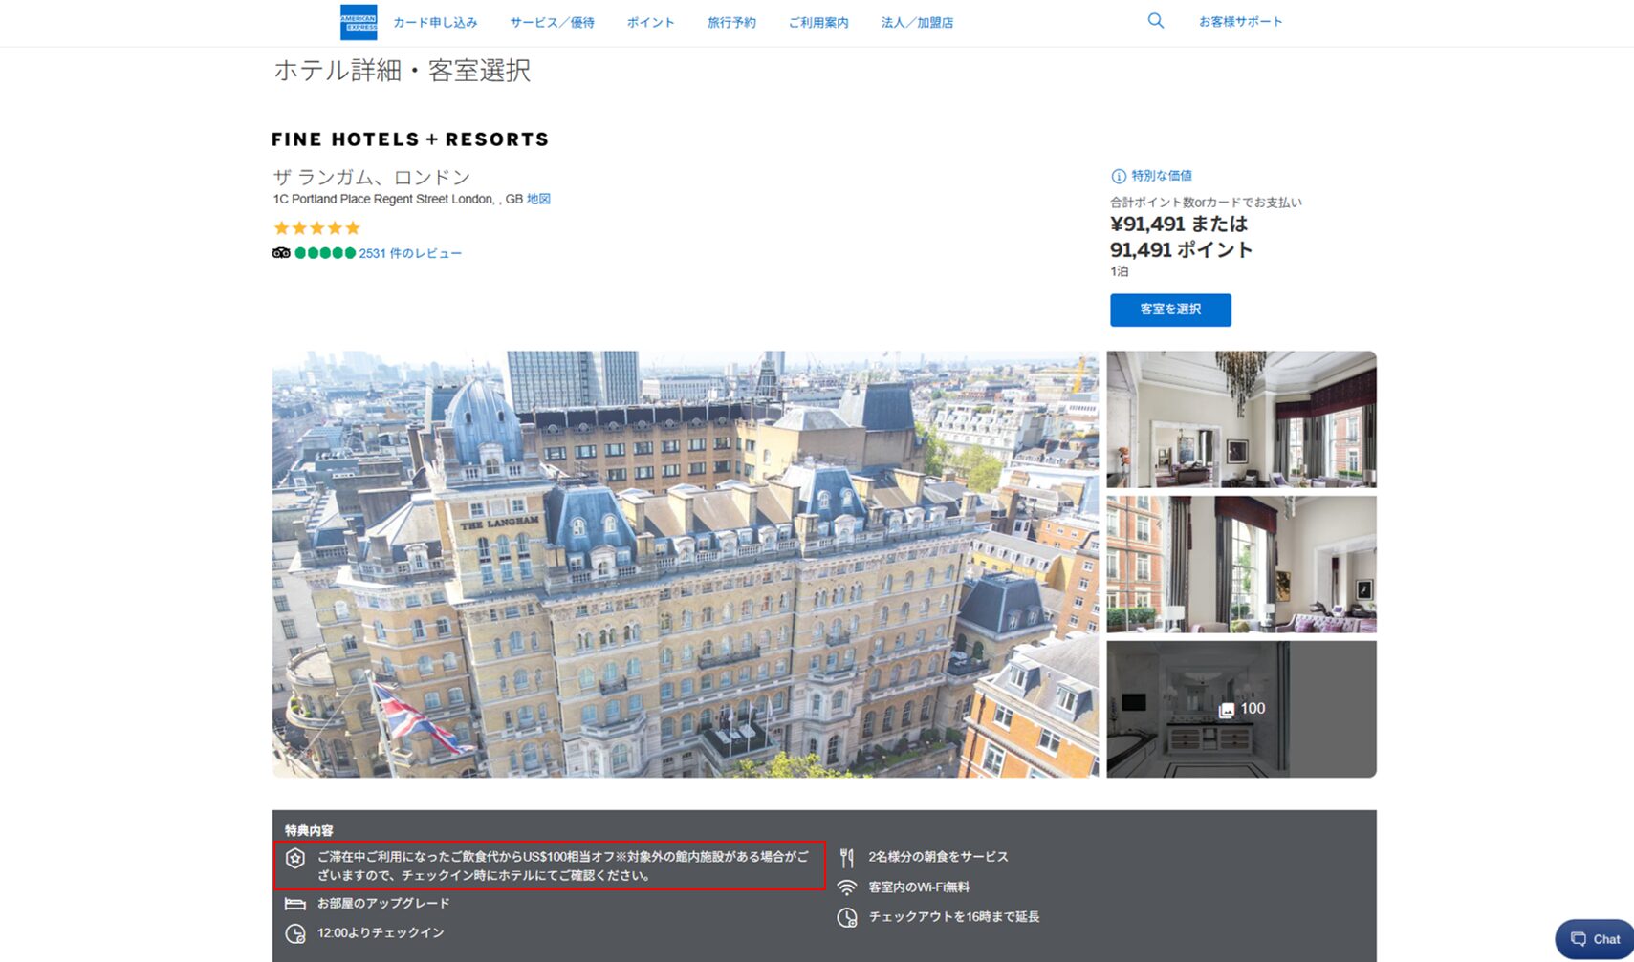Click the 客室を選択 button
The height and width of the screenshot is (962, 1634).
pos(1170,310)
